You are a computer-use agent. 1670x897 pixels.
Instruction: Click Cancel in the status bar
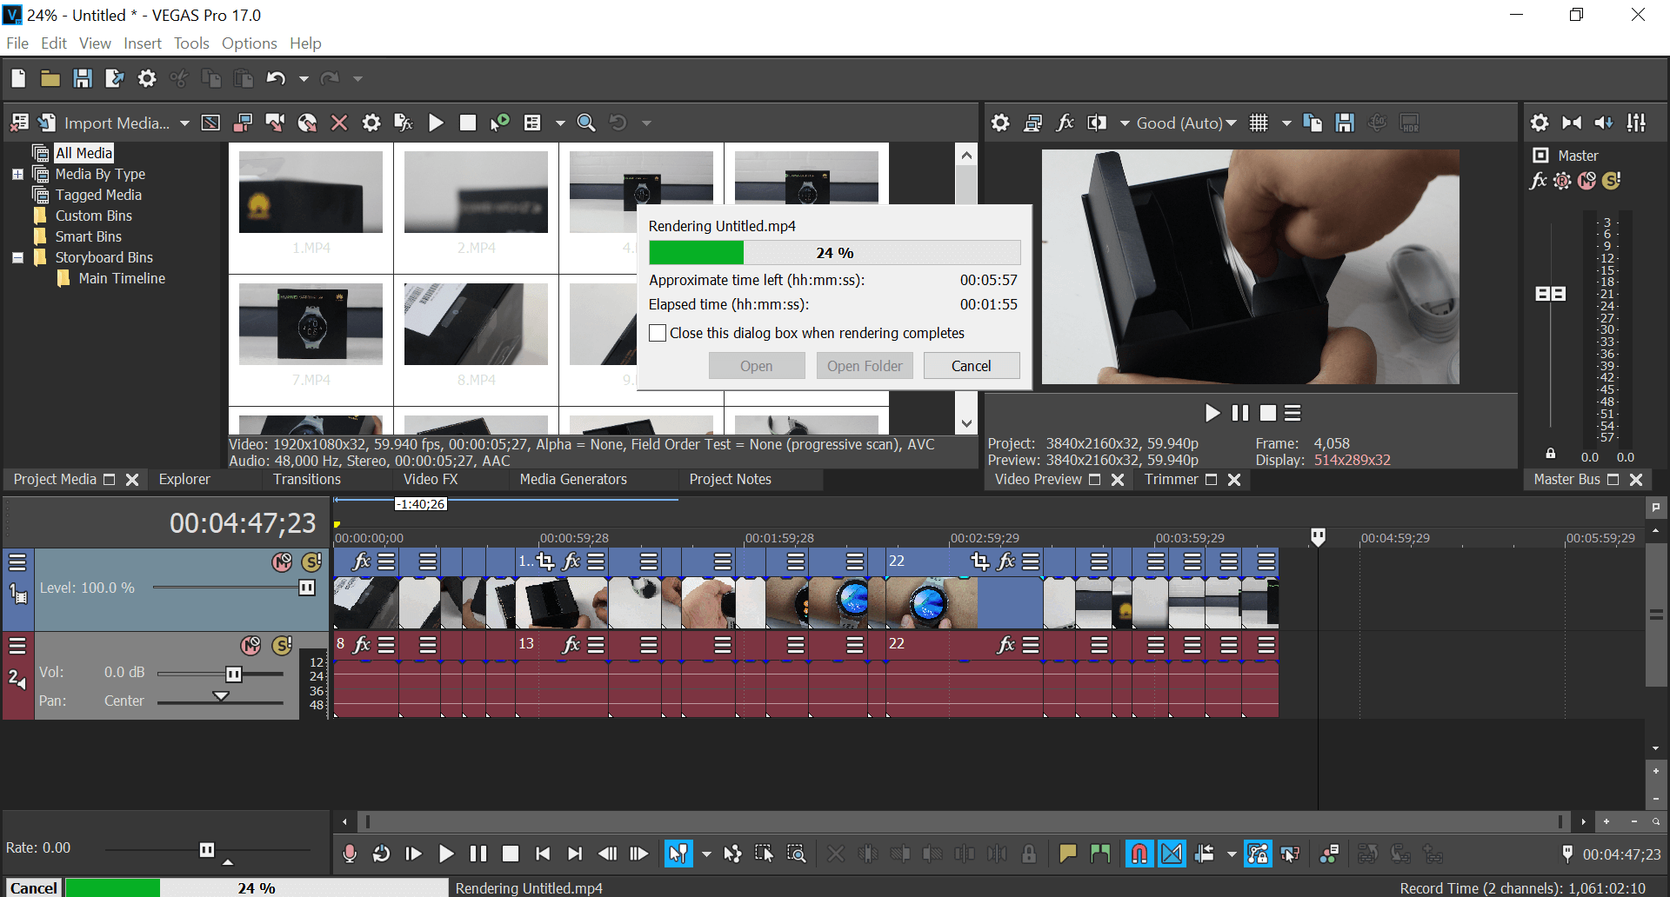tap(34, 887)
